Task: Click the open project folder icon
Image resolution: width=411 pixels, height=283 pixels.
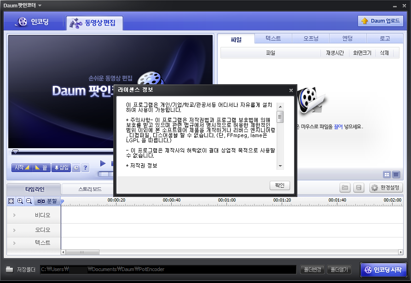Action: click(x=345, y=188)
